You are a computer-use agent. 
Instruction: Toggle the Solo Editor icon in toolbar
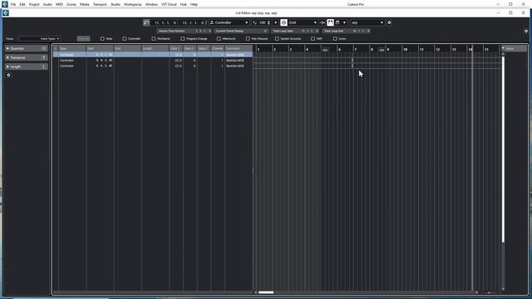click(x=146, y=22)
